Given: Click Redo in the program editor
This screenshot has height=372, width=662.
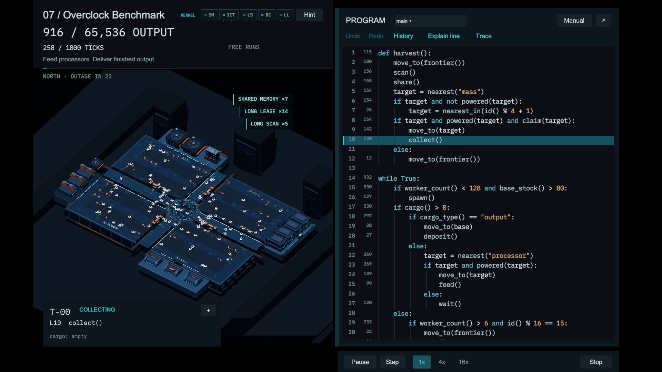Looking at the screenshot, I should click(376, 36).
